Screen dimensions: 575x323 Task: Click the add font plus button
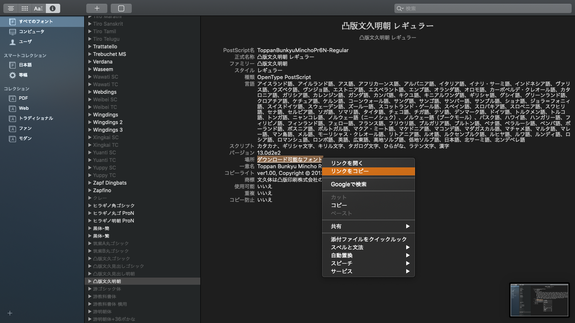(x=97, y=8)
